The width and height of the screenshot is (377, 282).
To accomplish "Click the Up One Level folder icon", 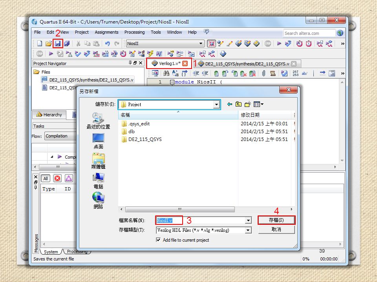I will pos(238,104).
